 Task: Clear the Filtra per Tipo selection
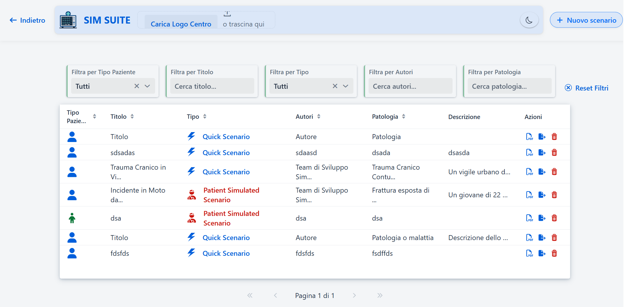[335, 86]
